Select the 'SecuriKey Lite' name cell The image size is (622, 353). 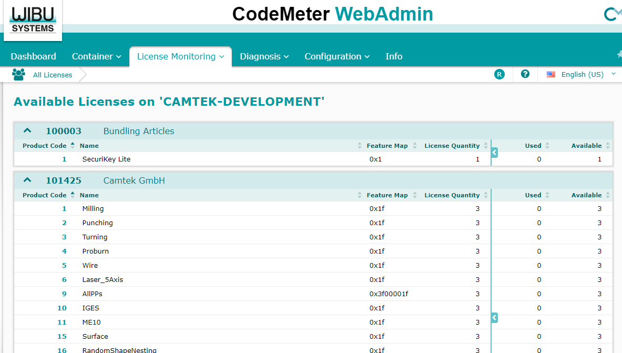click(106, 159)
